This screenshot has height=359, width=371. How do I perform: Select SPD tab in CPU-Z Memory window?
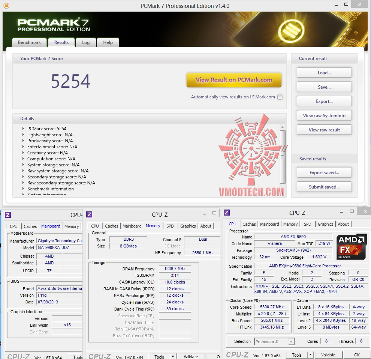pos(170,226)
